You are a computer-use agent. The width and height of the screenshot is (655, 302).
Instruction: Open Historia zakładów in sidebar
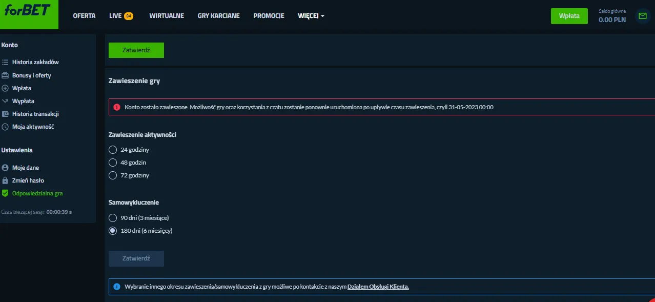(35, 62)
